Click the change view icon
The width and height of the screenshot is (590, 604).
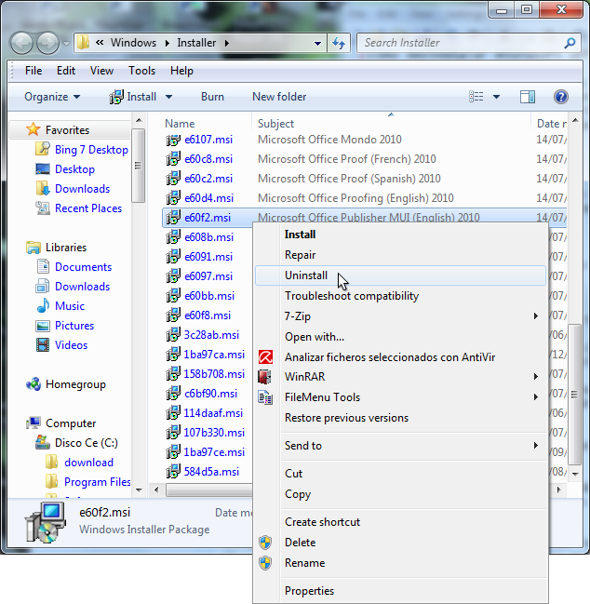(476, 97)
